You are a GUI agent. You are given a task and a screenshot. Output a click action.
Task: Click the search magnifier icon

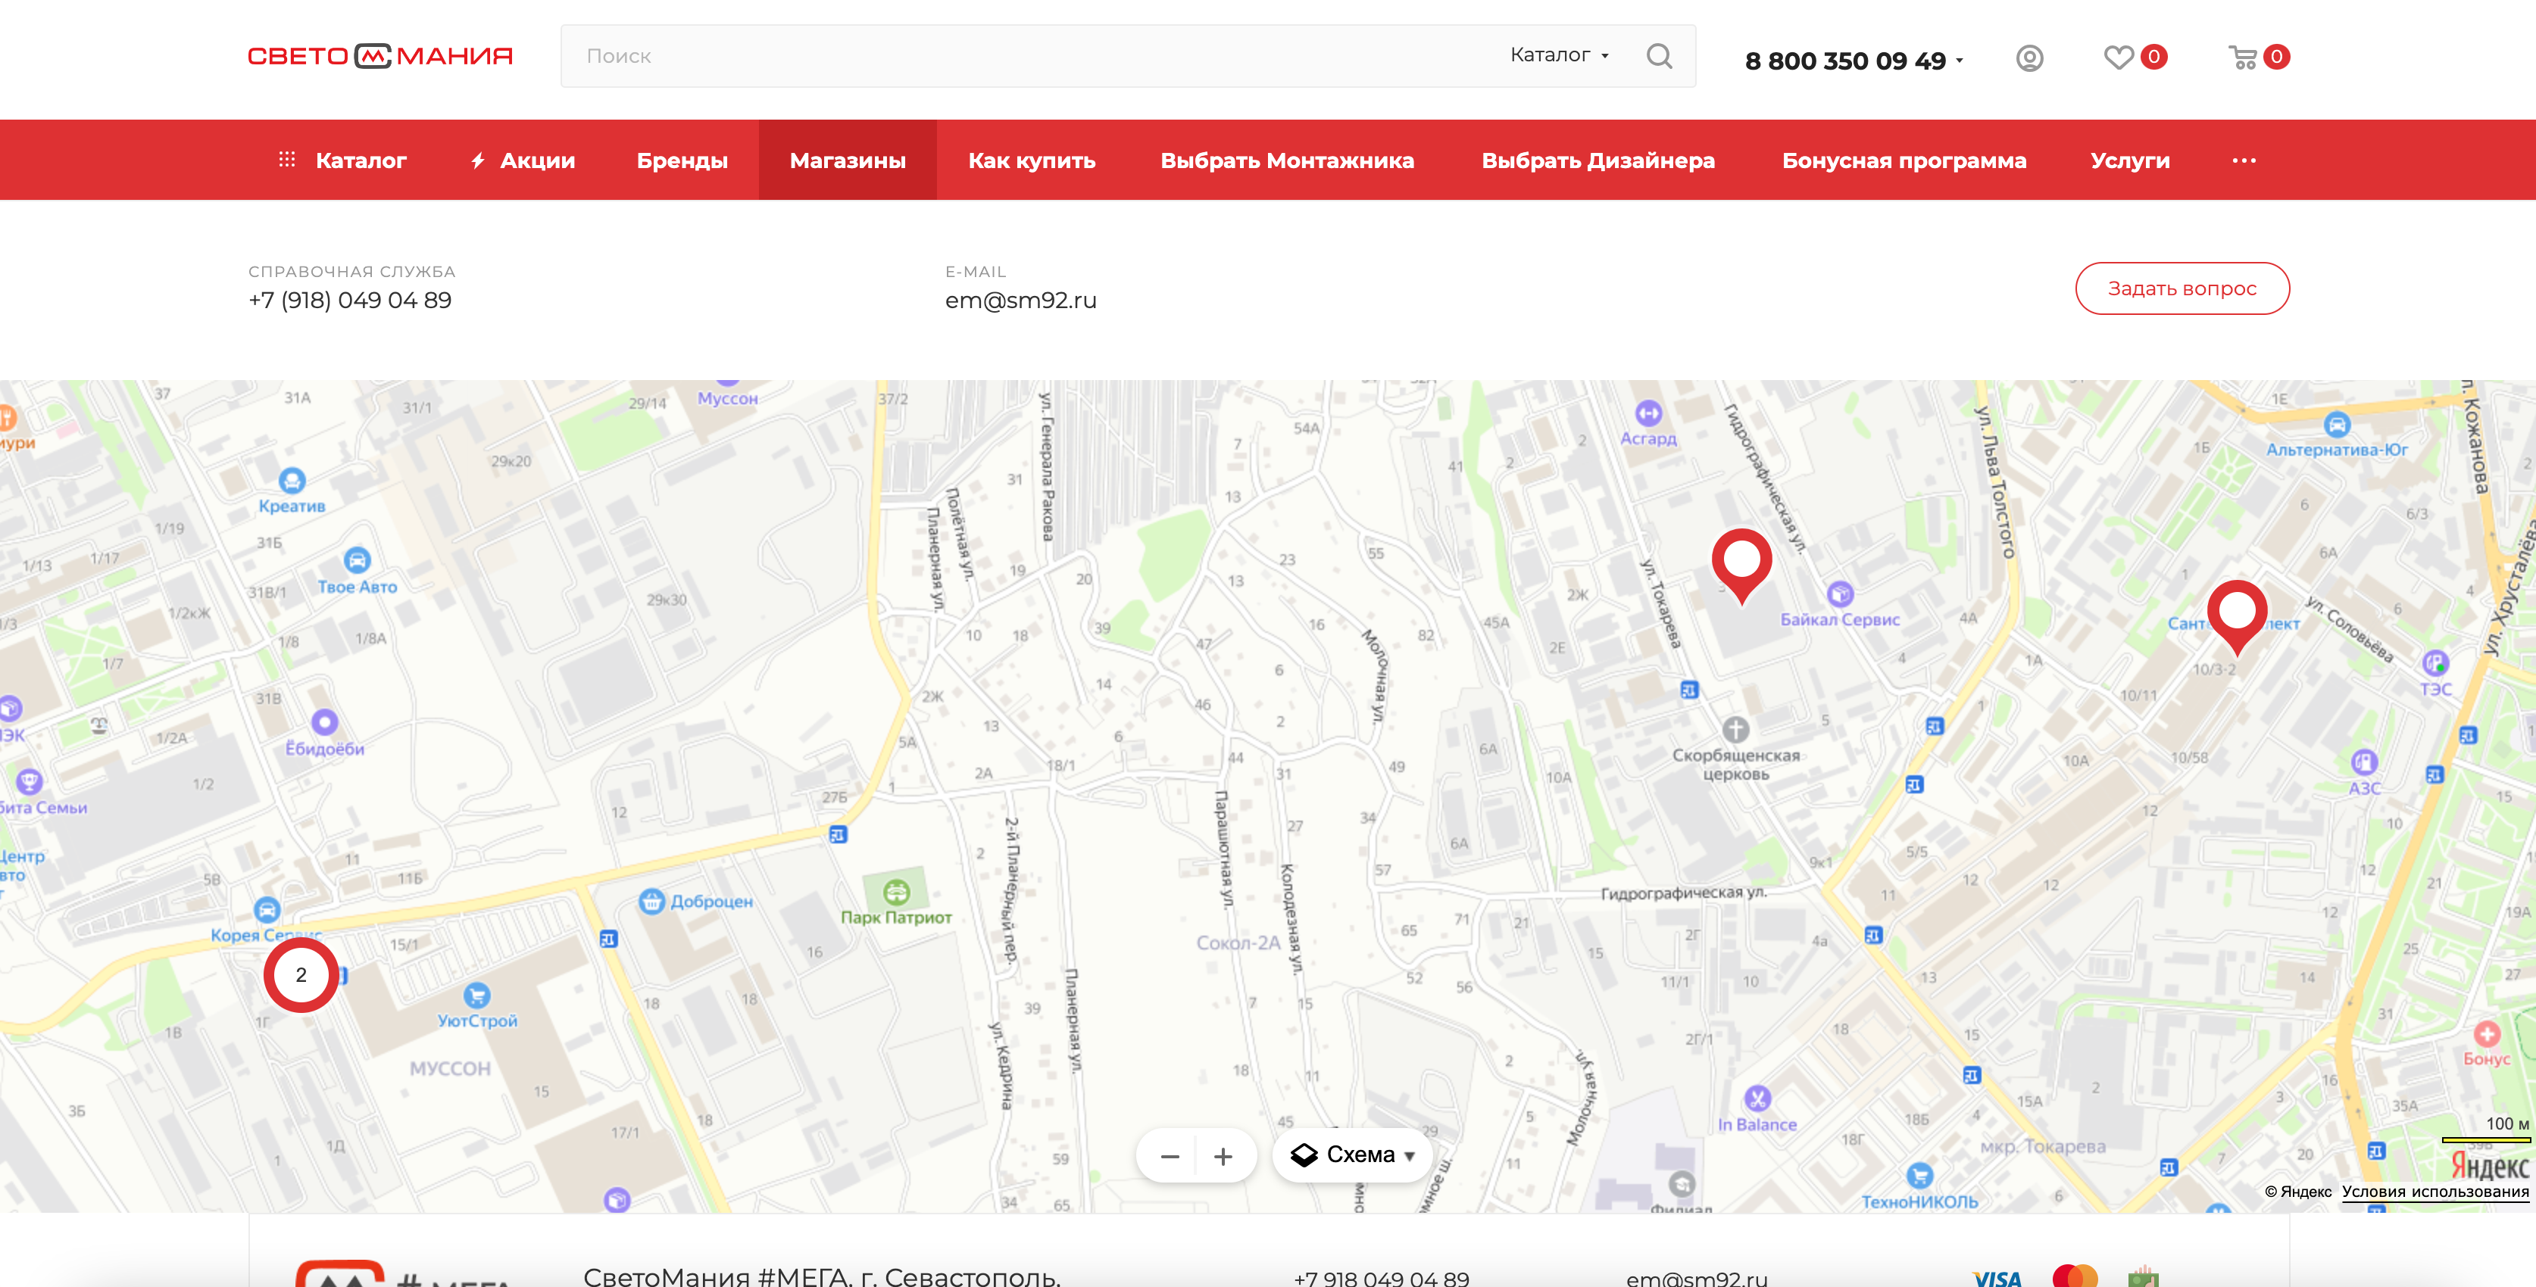(1659, 56)
